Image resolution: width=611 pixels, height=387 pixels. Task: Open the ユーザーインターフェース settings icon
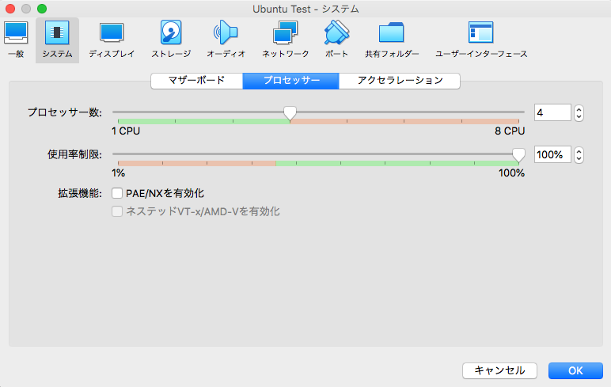(x=481, y=40)
